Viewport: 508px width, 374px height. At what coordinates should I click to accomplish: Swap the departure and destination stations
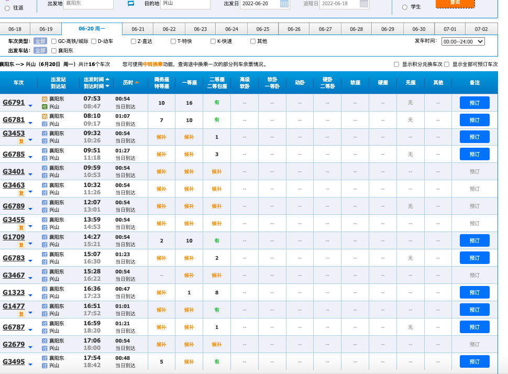131,3
